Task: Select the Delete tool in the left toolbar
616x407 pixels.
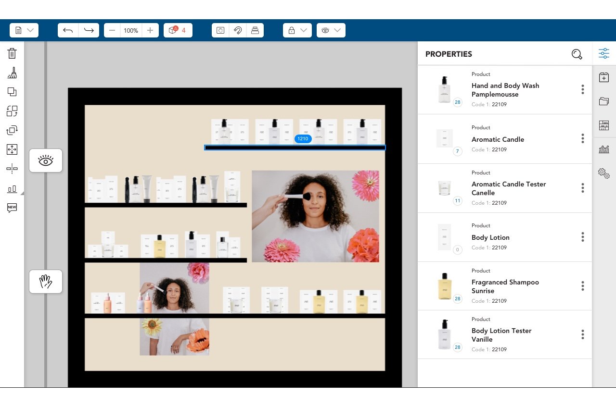Action: [x=12, y=53]
